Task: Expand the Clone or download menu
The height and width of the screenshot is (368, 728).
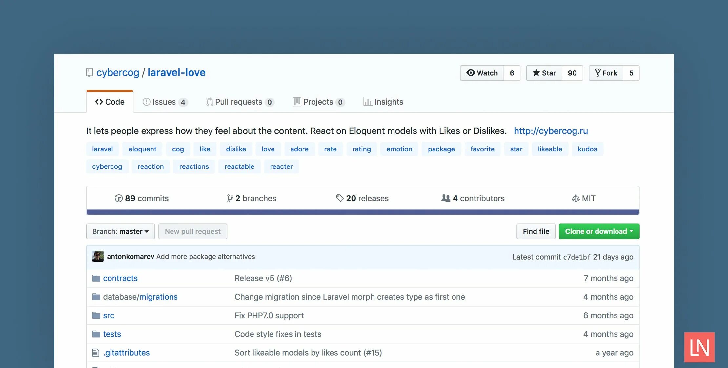Action: coord(599,231)
